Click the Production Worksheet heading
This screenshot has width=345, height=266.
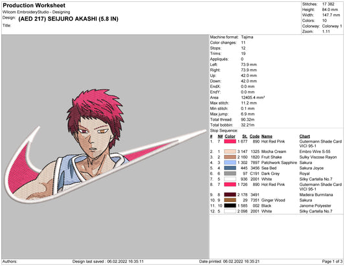[34, 5]
